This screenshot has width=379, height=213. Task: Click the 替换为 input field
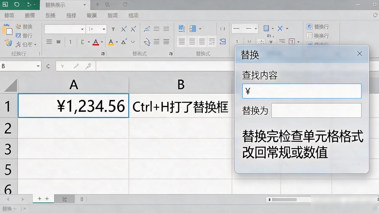[x=316, y=110]
